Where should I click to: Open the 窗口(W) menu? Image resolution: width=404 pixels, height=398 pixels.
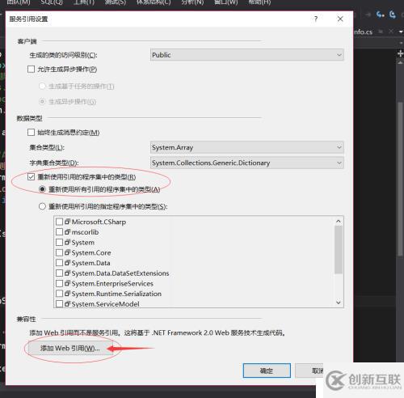click(226, 2)
